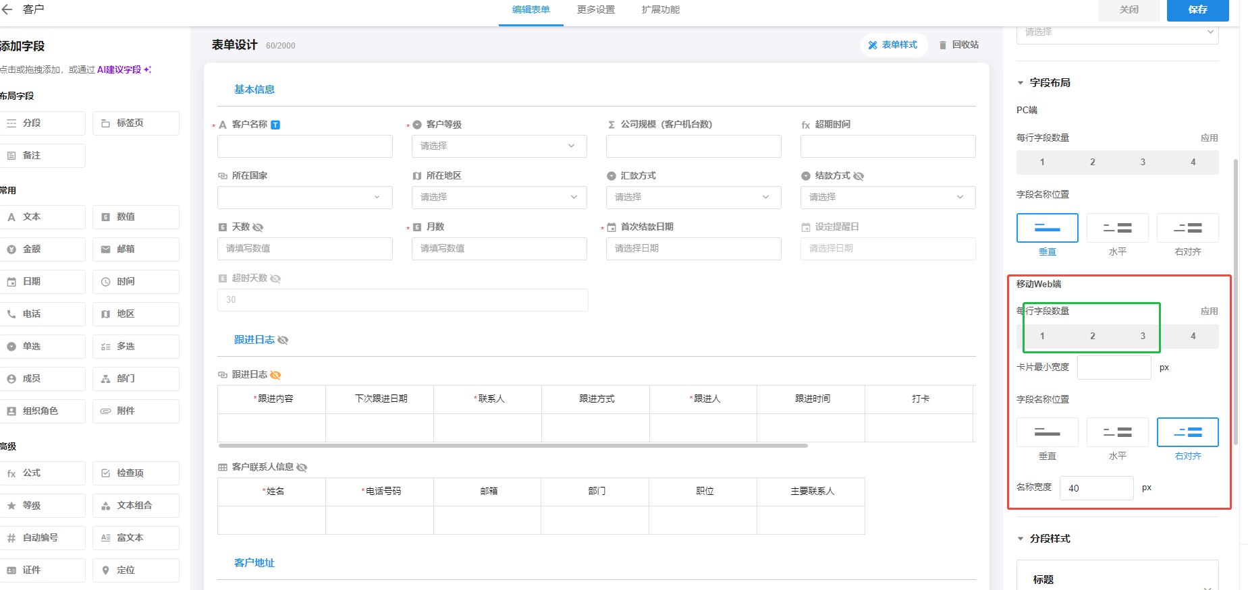Open the 回收站
The image size is (1248, 590).
[958, 45]
